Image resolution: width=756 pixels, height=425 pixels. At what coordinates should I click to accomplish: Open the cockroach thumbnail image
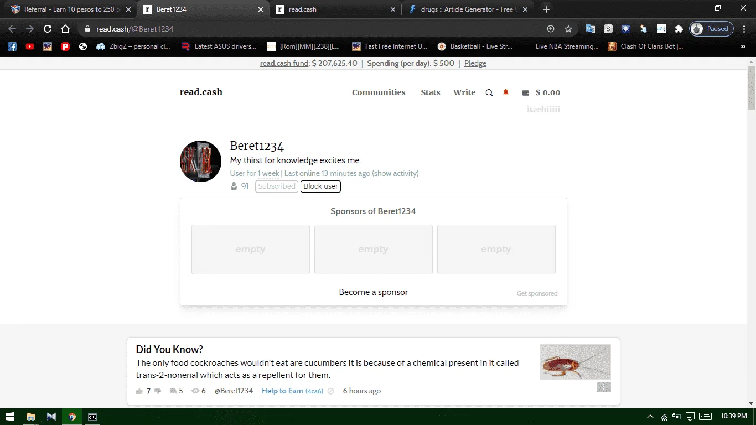(x=576, y=362)
